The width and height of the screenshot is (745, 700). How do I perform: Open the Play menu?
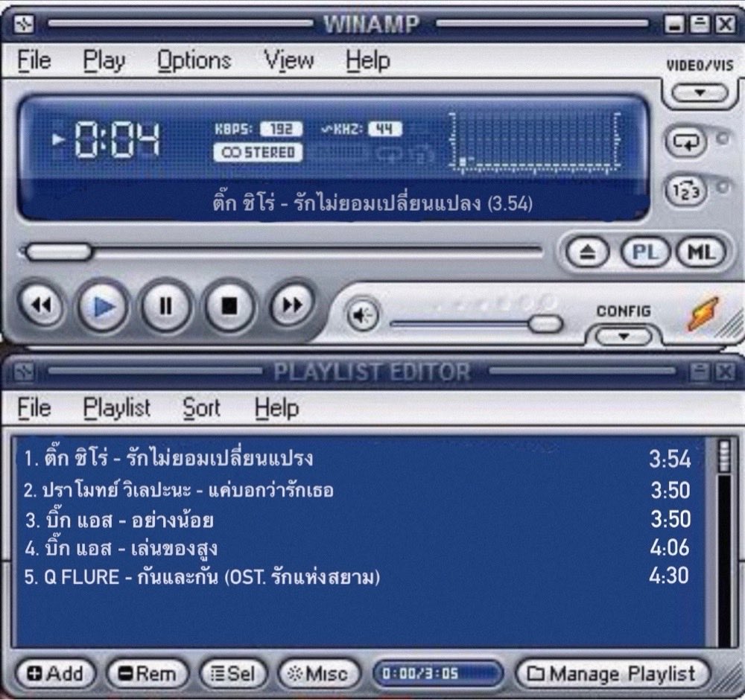pos(104,61)
